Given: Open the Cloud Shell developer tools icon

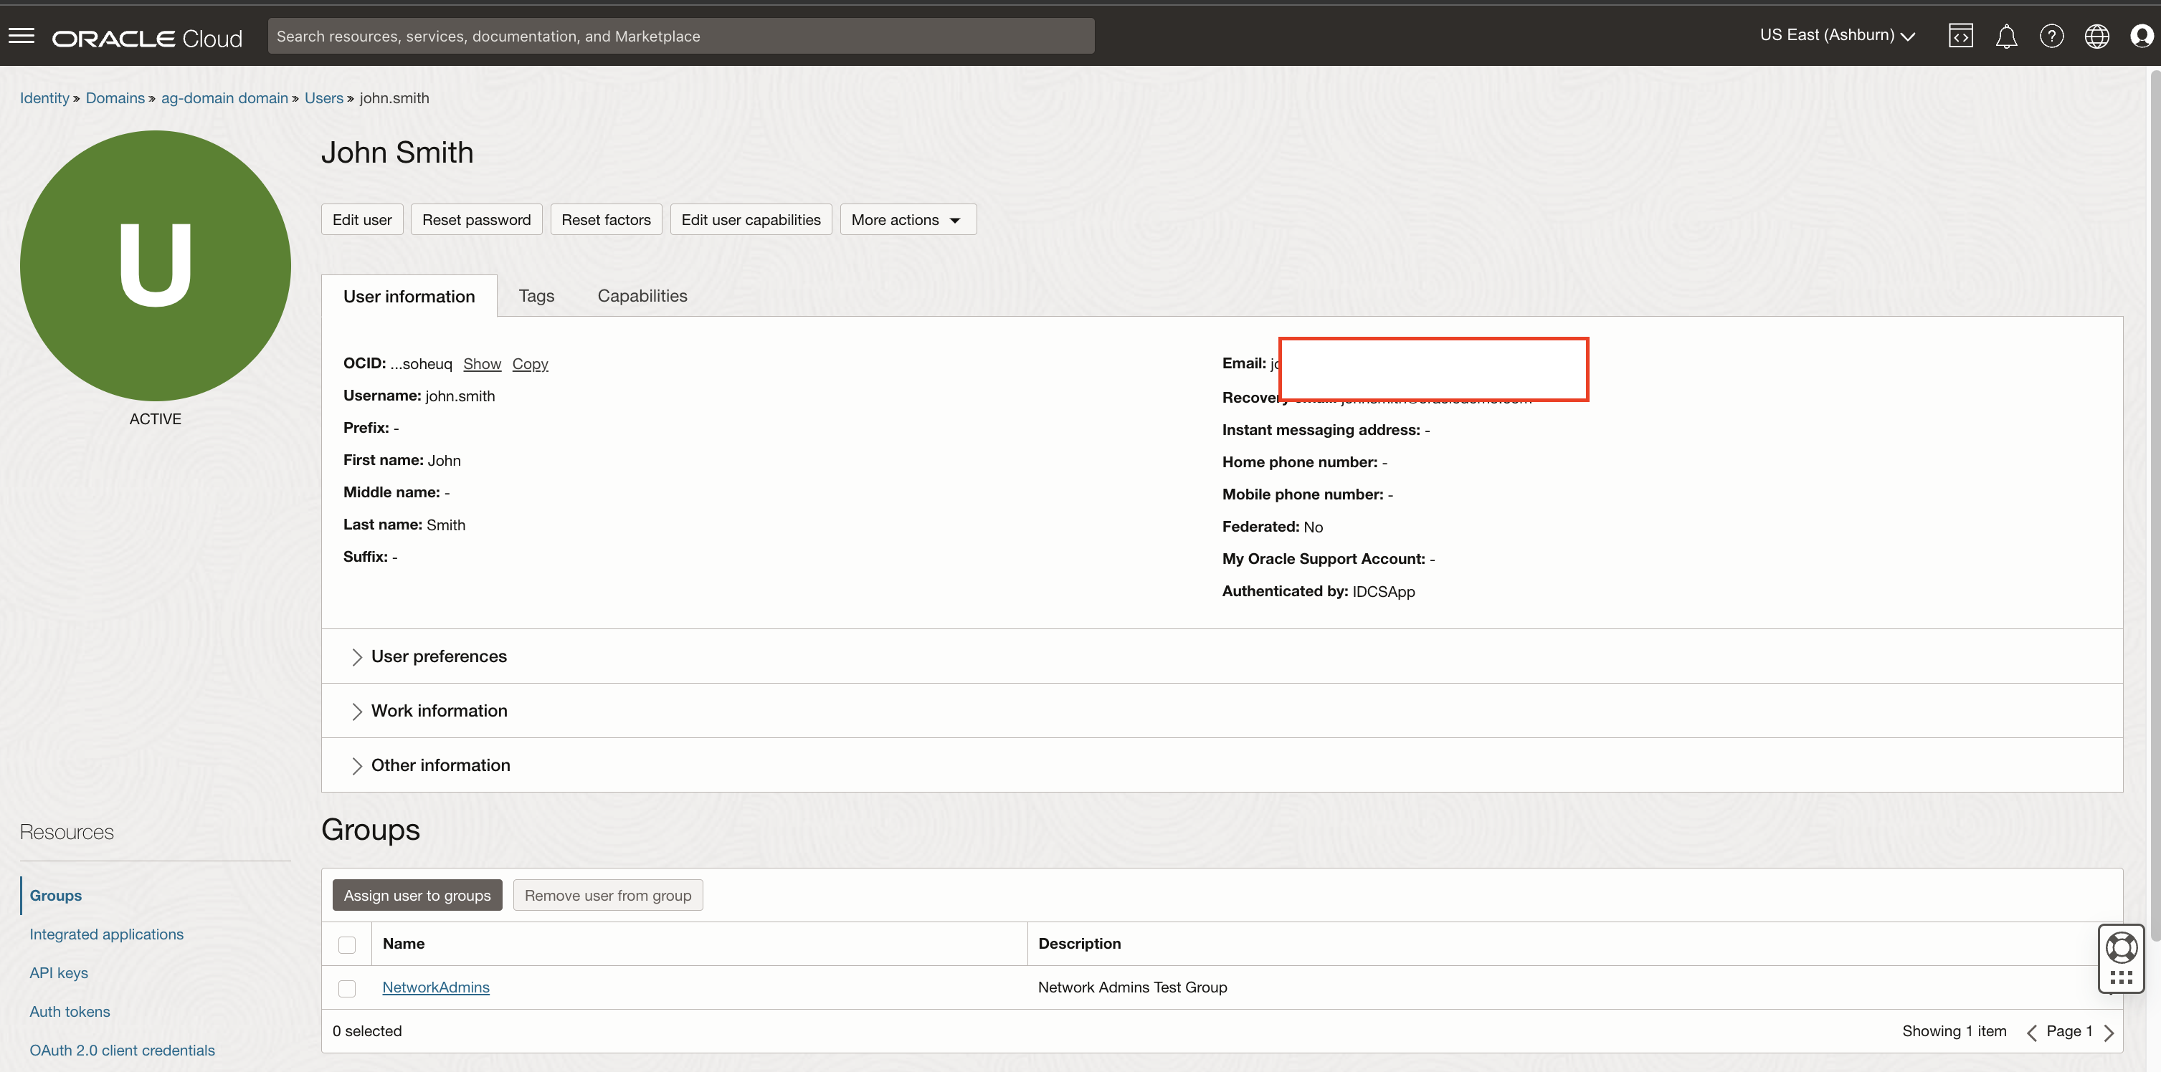Looking at the screenshot, I should [1962, 35].
